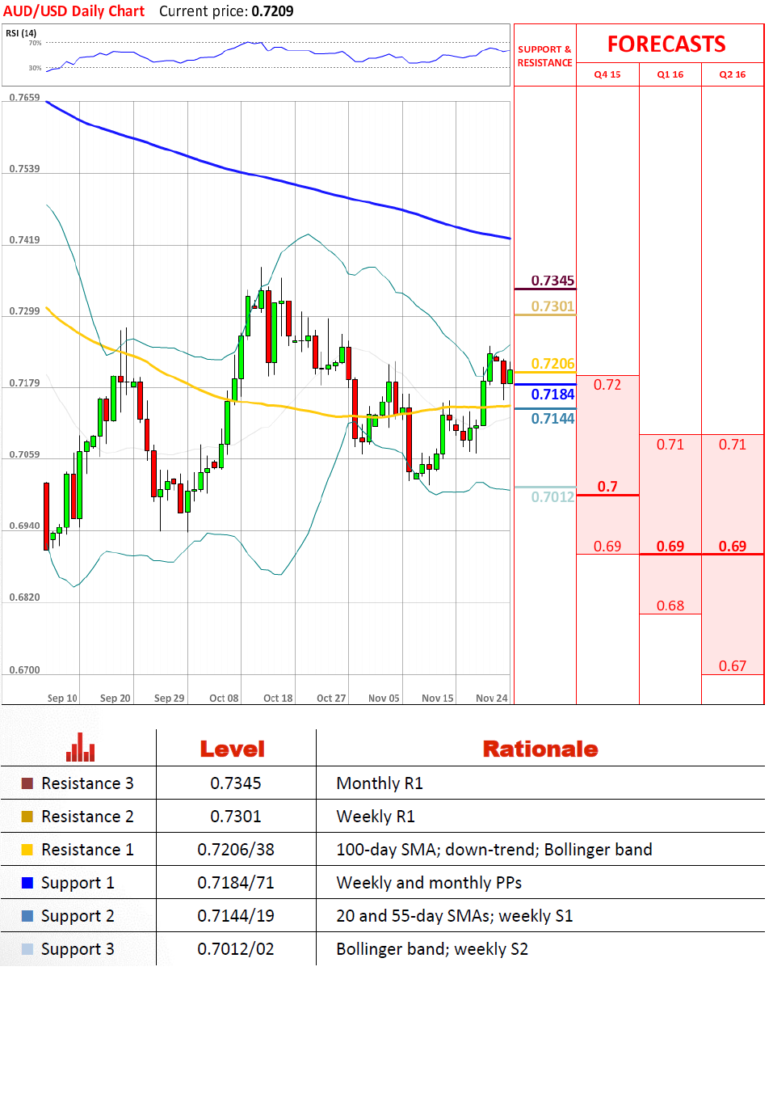This screenshot has width=773, height=1106.
Task: Click the Rationale table column header
Action: coord(540,749)
